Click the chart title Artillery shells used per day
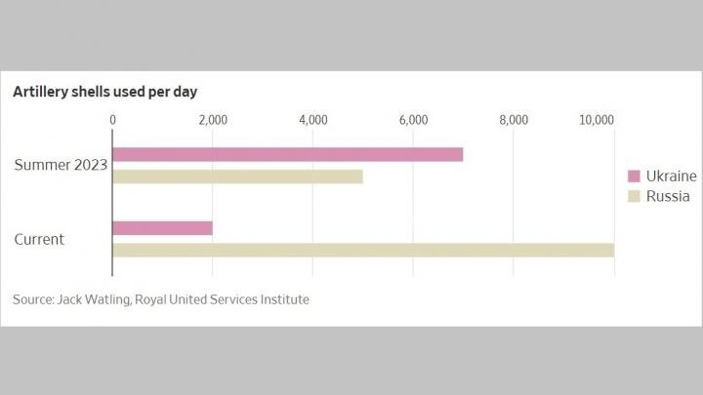The image size is (703, 395). click(x=104, y=92)
